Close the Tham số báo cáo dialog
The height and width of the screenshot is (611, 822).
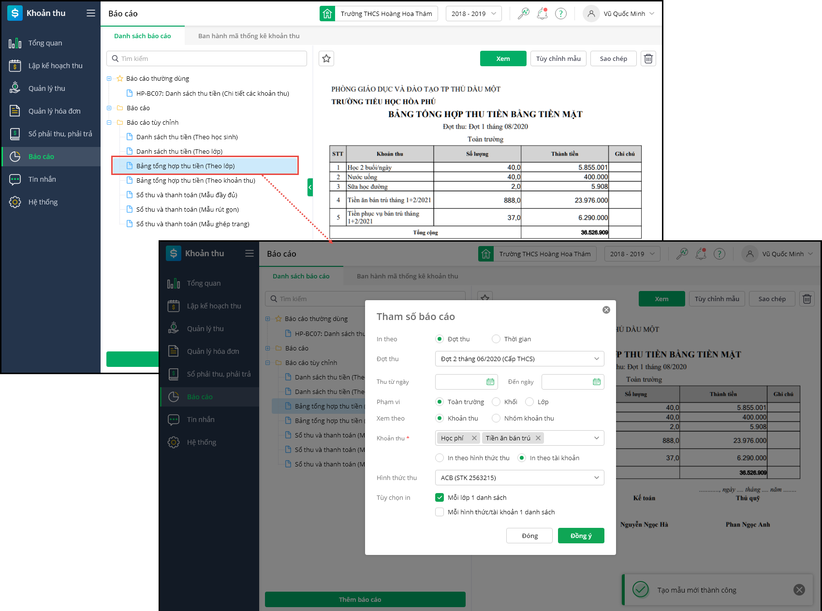click(x=606, y=310)
